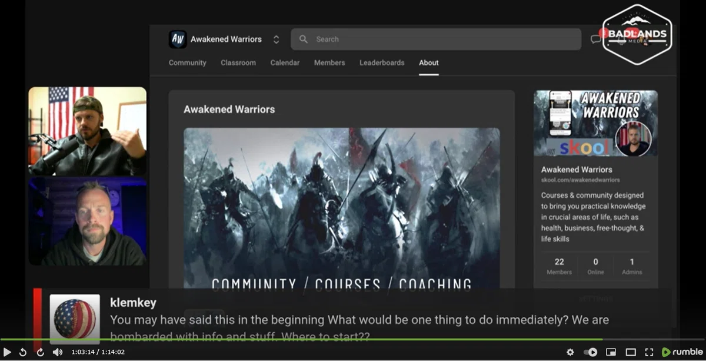
Task: Select the About tab
Action: click(x=429, y=62)
